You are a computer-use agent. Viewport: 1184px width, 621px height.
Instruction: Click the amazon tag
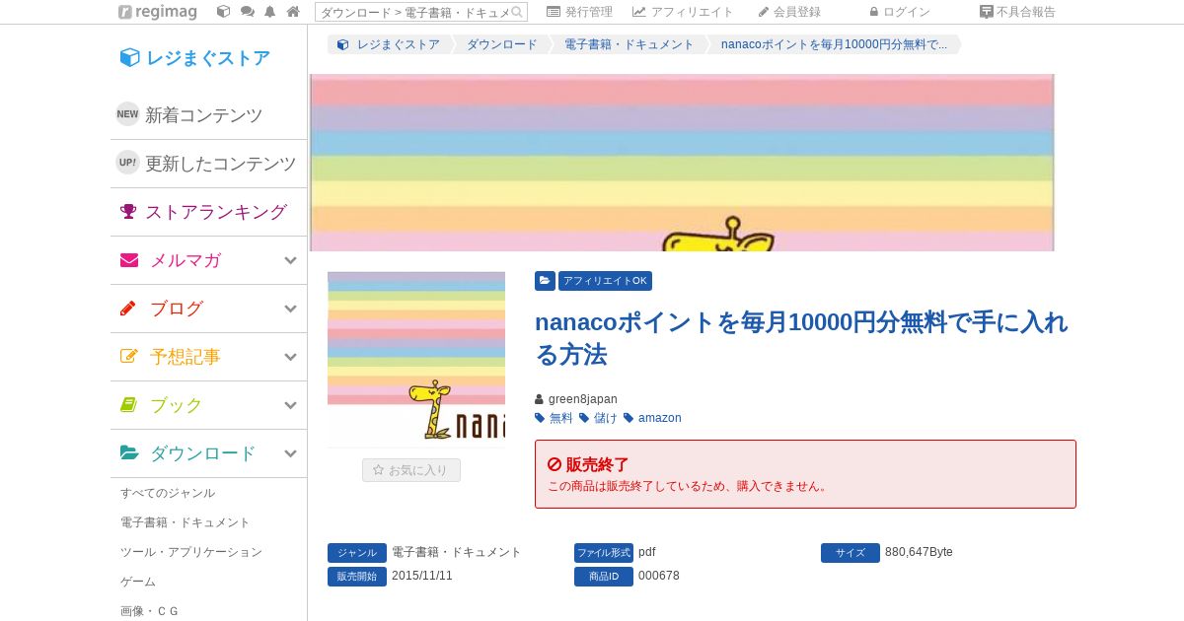pyautogui.click(x=660, y=418)
